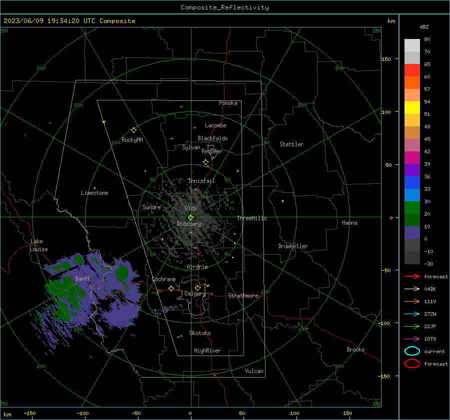Screen dimensions: 450x420
Task: Click the dBZ legend heading
Action: (424, 26)
